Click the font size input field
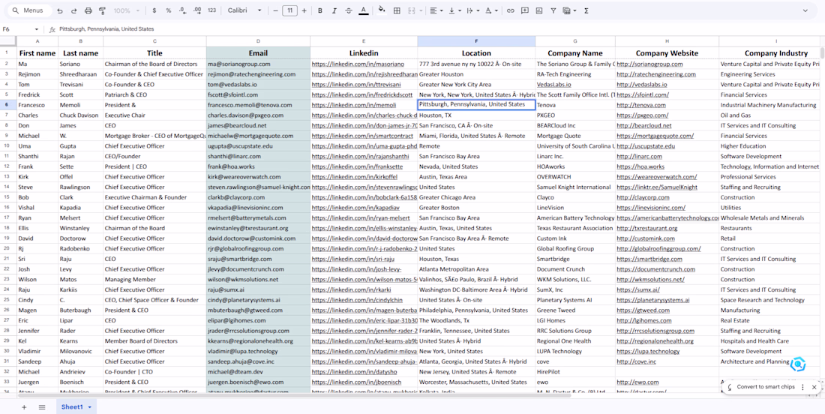This screenshot has width=825, height=414. (289, 11)
